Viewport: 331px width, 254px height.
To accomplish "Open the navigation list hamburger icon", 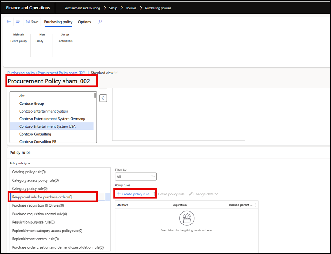I will pyautogui.click(x=18, y=22).
